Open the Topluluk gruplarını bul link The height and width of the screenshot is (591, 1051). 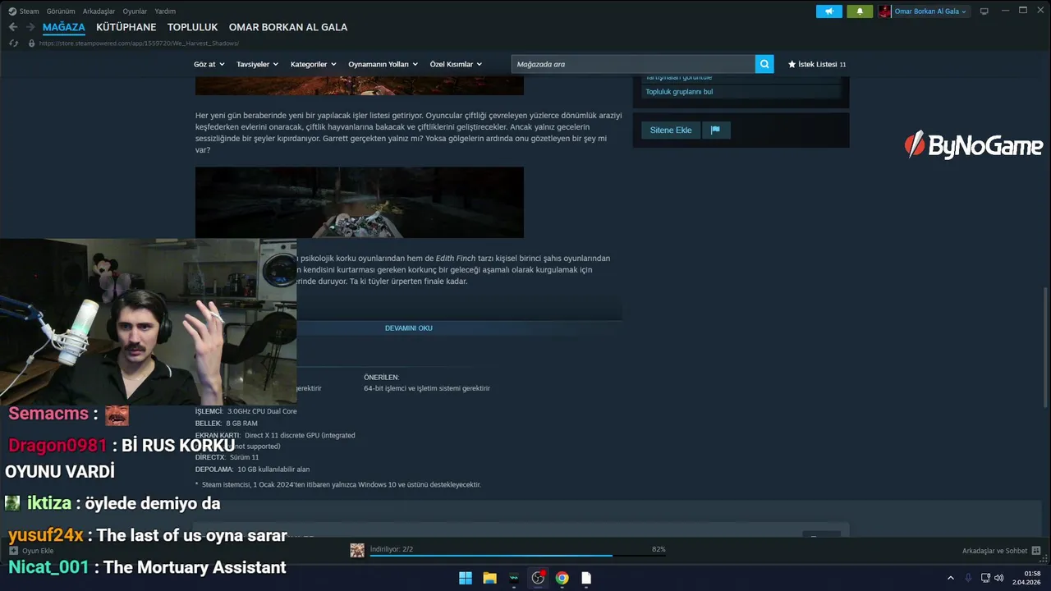(x=679, y=92)
